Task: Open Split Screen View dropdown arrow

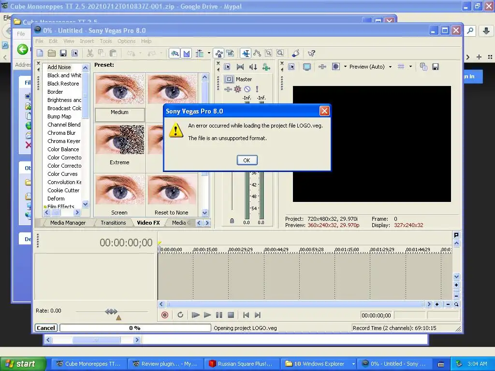Action: [x=345, y=67]
